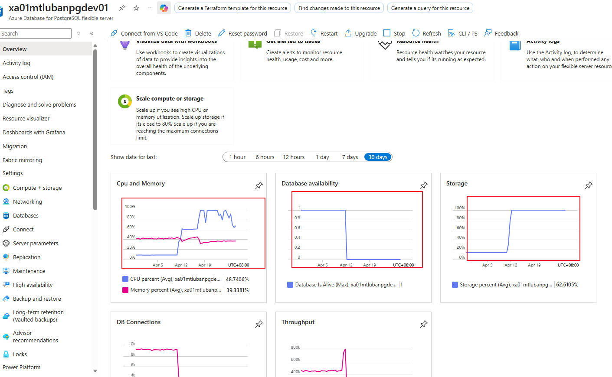Screen dimensions: 612x377
Task: Click CPU percent legend color swatch
Action: coord(125,279)
